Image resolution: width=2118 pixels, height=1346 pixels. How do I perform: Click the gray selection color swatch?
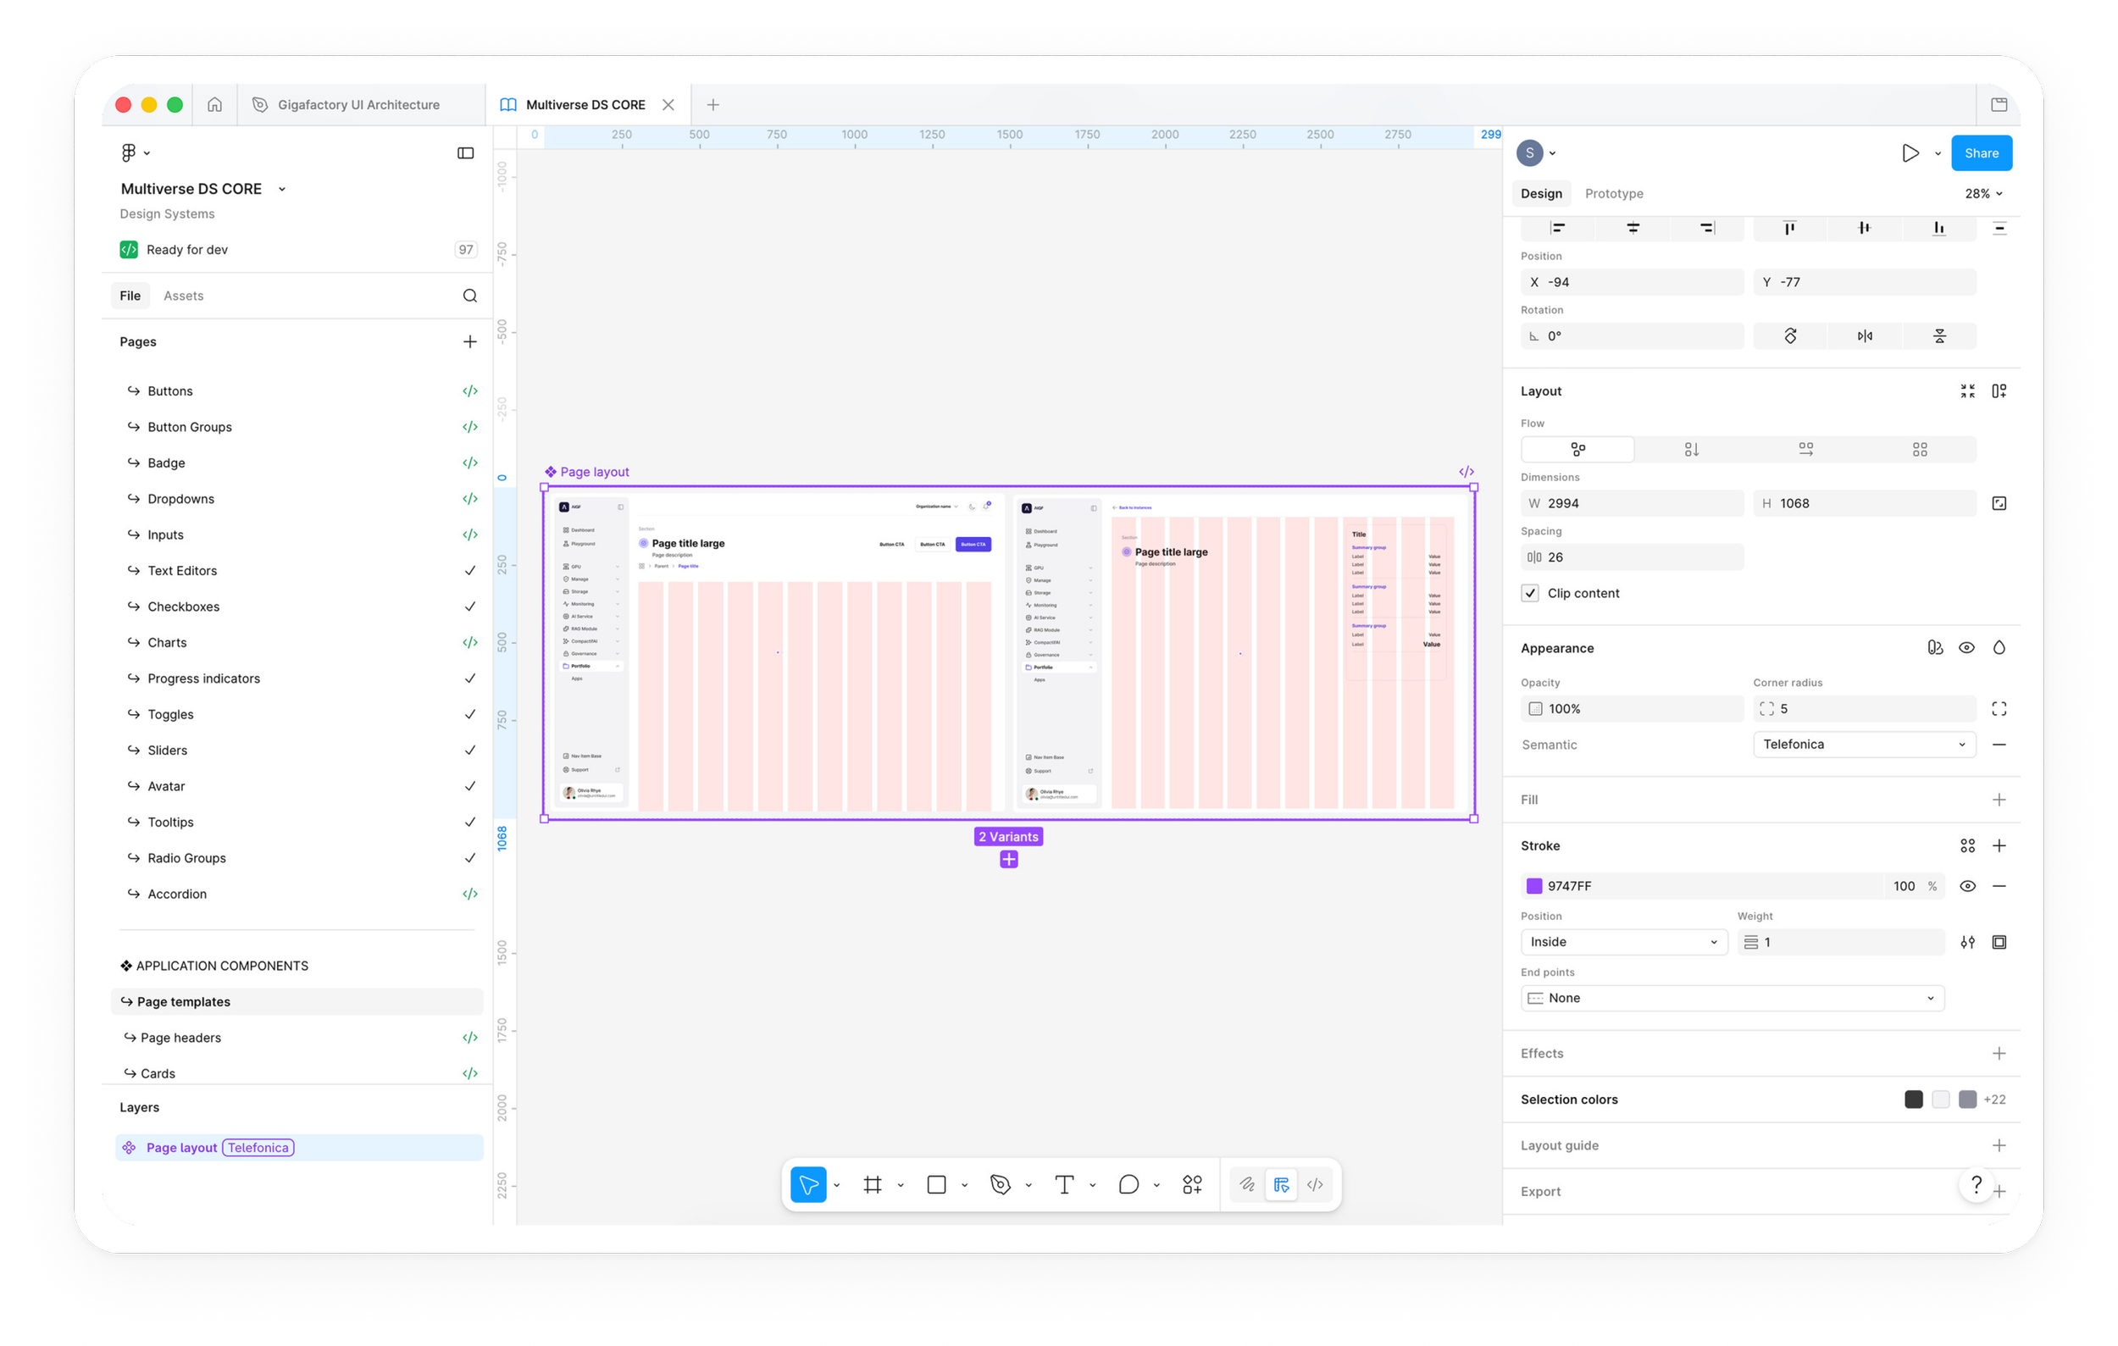tap(1967, 1100)
